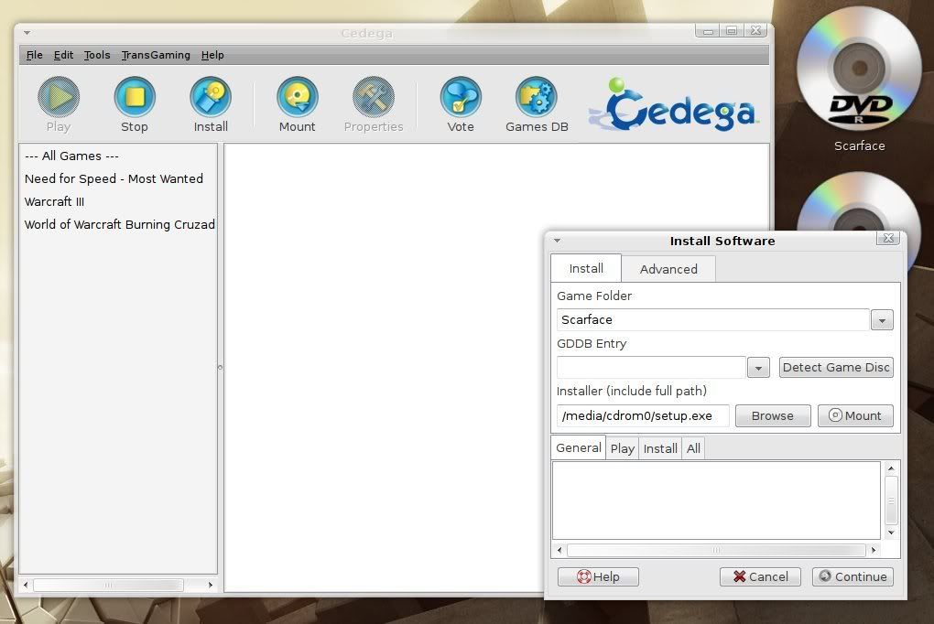Open the Help menu in Cedega

click(212, 55)
